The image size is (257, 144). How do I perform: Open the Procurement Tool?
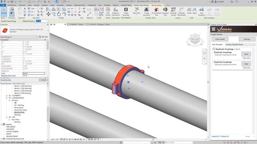click(x=156, y=12)
